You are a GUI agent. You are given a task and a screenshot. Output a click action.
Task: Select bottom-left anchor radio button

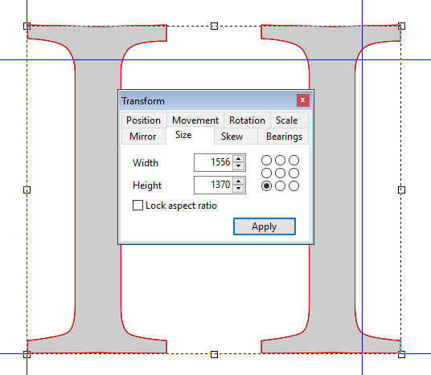pyautogui.click(x=266, y=185)
